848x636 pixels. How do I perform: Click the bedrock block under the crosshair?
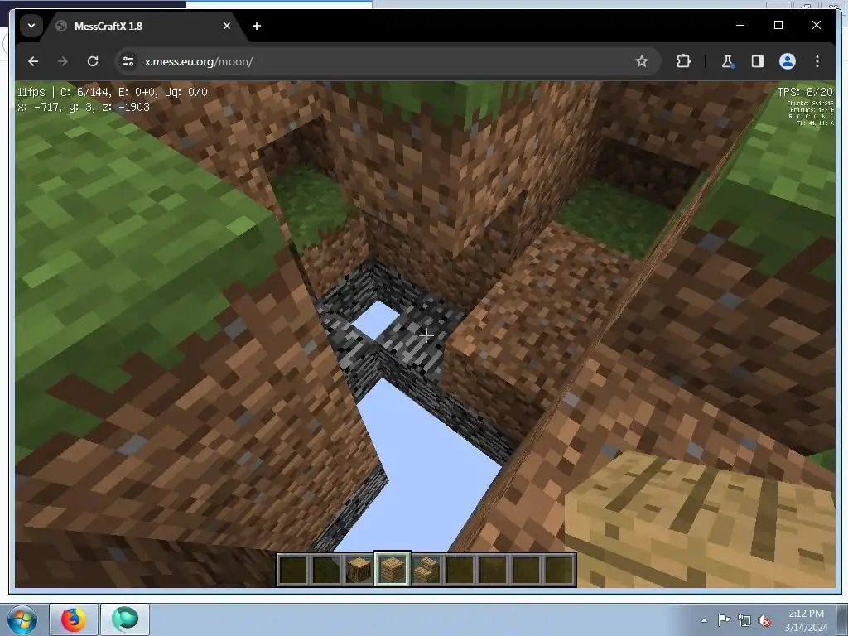[426, 335]
